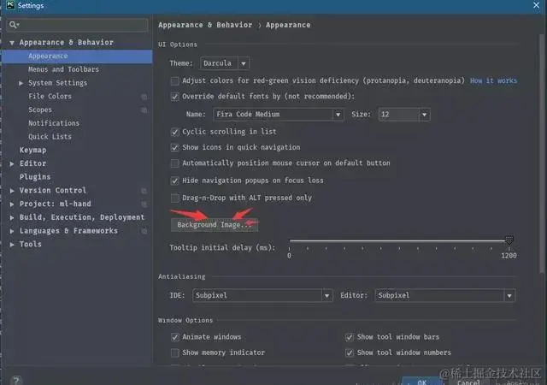This screenshot has width=547, height=385.
Task: Close the Settings dialog
Action: point(536,5)
